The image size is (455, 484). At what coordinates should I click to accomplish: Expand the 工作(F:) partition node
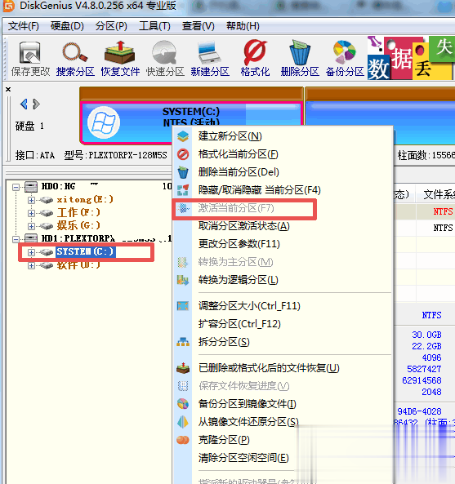31,213
